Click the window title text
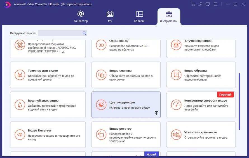The width and height of the screenshot is (249, 158). [53, 4]
